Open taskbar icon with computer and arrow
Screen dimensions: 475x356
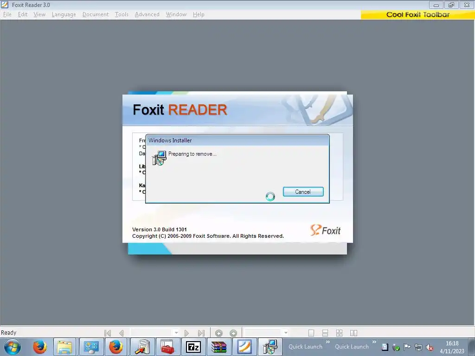[142, 347]
